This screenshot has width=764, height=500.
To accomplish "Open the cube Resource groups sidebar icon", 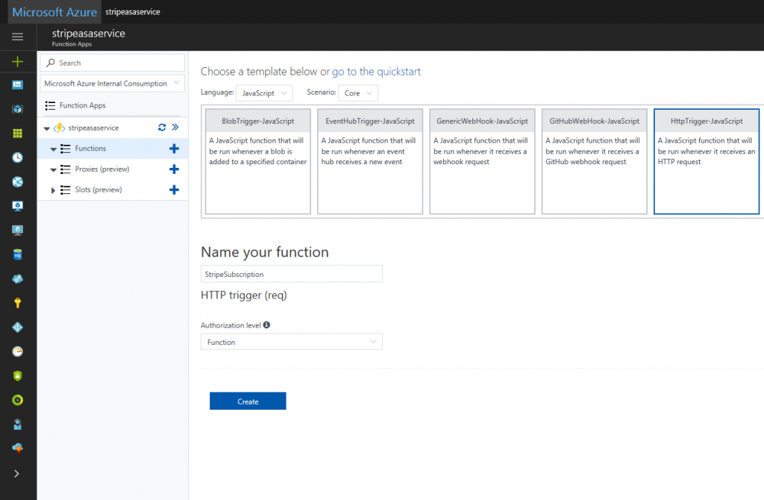I will tap(18, 109).
